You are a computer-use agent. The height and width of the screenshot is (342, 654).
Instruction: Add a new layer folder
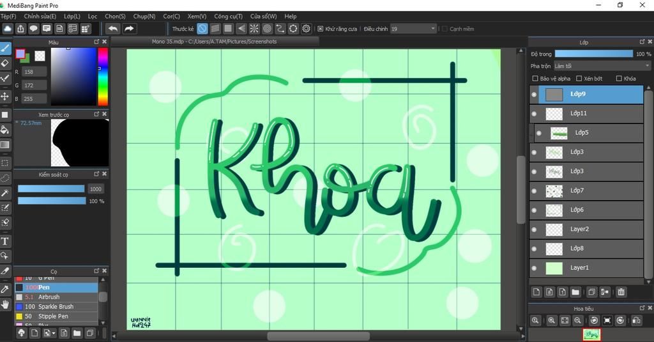click(x=575, y=292)
